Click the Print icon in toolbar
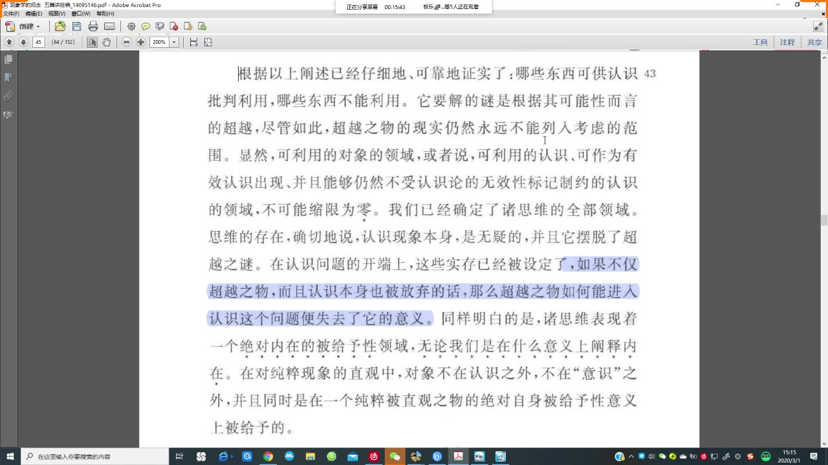Screen dimensions: 828x465 pos(93,26)
